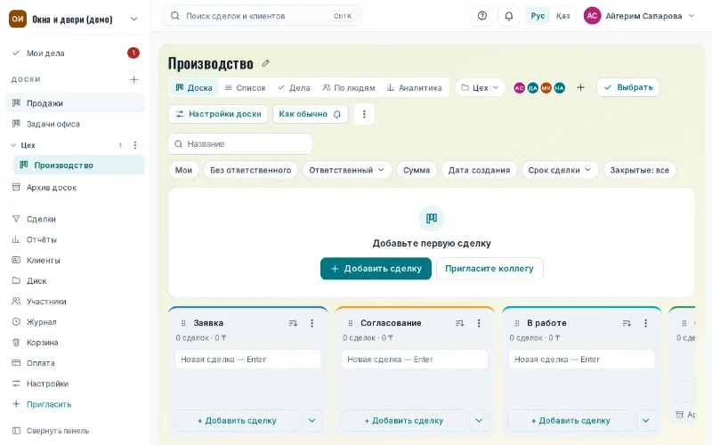This screenshot has height=445, width=712.
Task: Switch to the Аналитика view tab
Action: pyautogui.click(x=414, y=87)
